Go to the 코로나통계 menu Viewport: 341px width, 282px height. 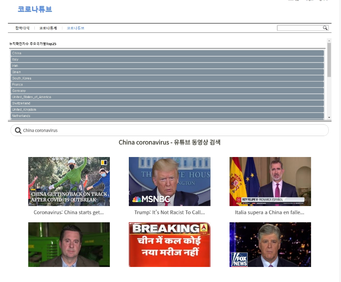point(48,28)
